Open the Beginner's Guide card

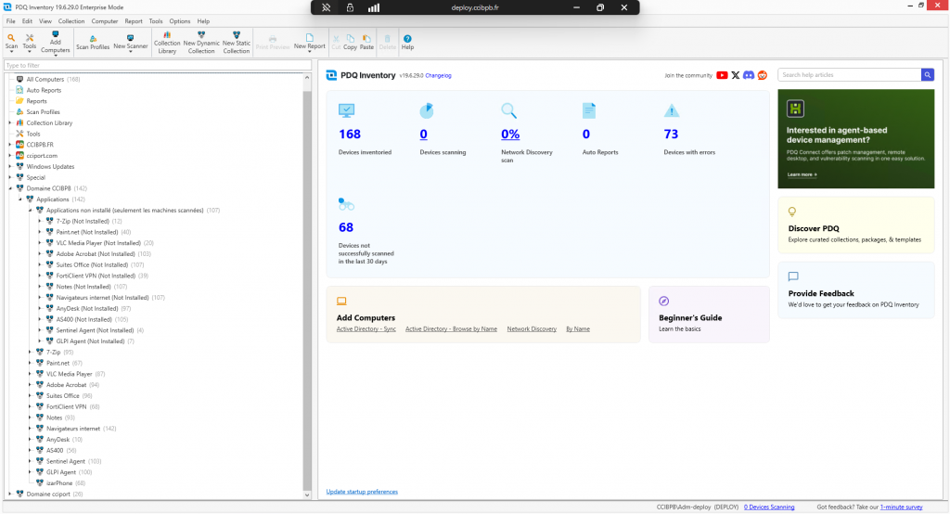[x=709, y=315]
